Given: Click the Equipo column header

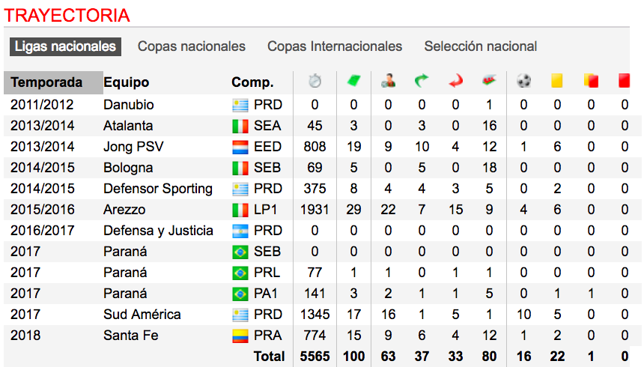Looking at the screenshot, I should (x=127, y=82).
